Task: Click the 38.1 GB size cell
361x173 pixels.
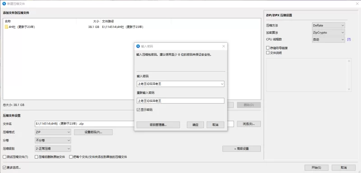Action: (94, 27)
